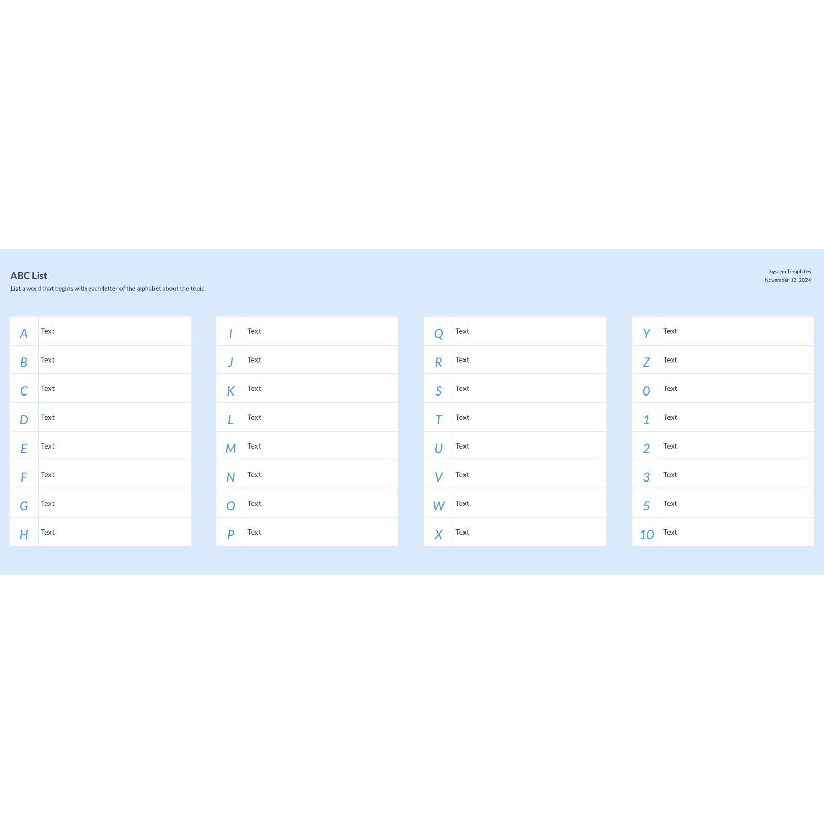
Task: Click the Text cell beside letter I
Action: (x=321, y=331)
